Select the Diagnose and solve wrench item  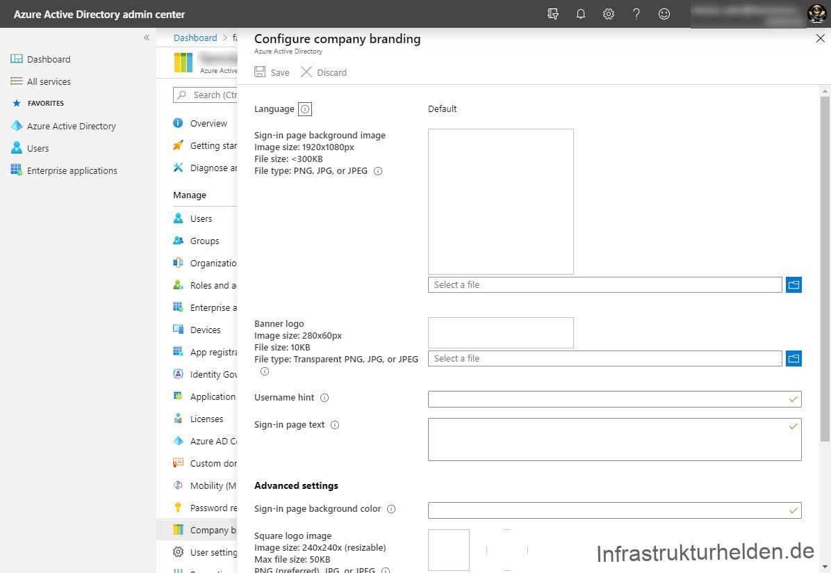(204, 168)
